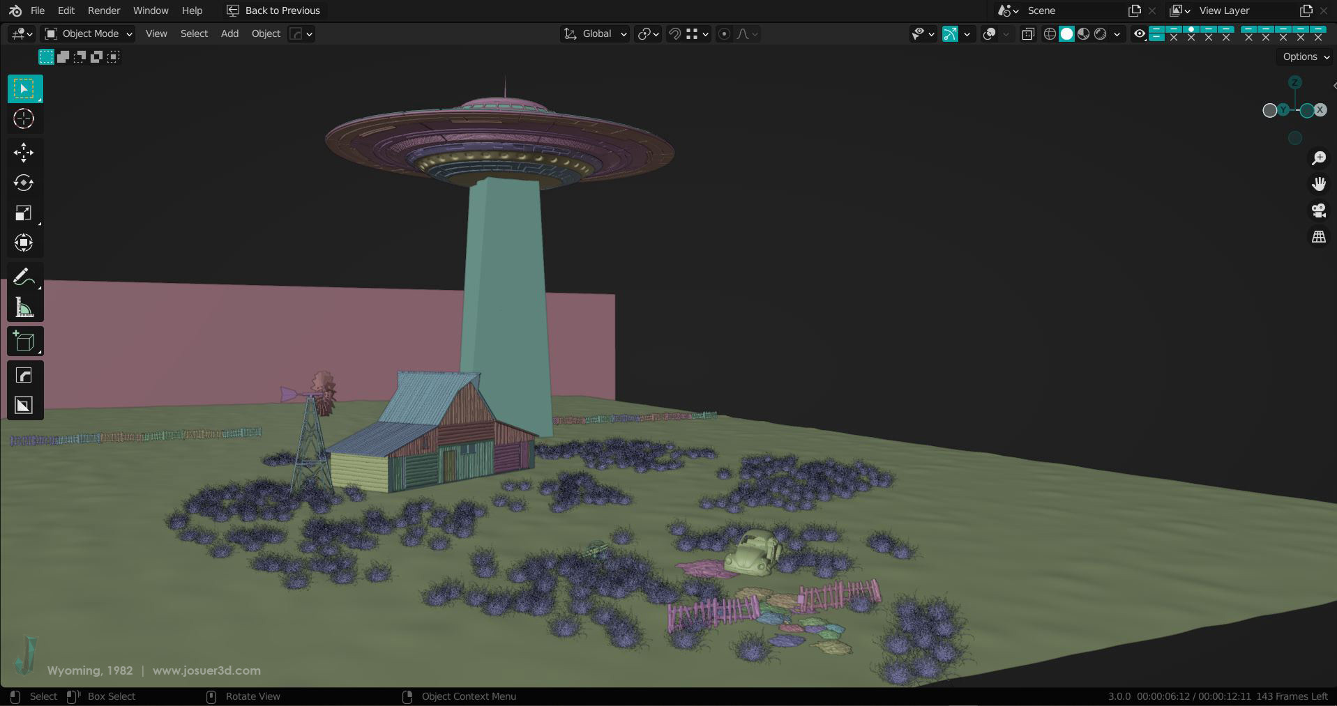Select the Add Cube tool
This screenshot has height=706, width=1337.
[x=24, y=341]
